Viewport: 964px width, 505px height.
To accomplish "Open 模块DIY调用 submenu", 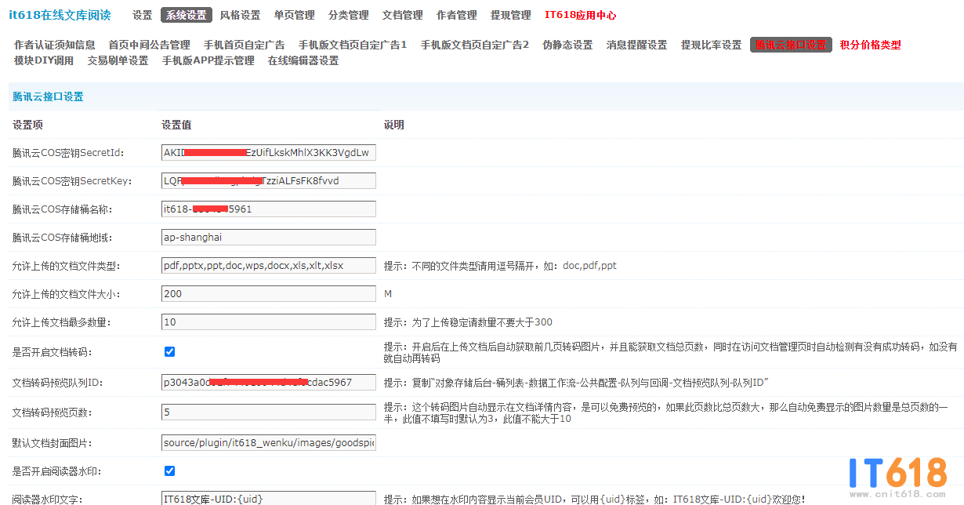I will pos(44,60).
